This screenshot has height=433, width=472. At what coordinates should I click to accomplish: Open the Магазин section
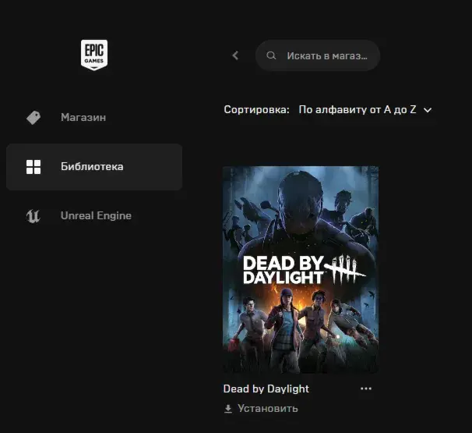coord(83,117)
